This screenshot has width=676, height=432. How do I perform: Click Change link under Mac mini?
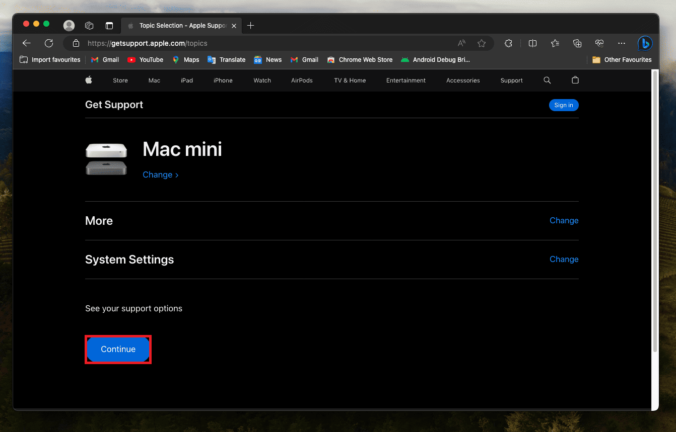coord(161,175)
